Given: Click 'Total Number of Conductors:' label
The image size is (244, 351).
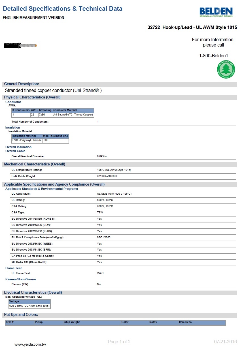Looking at the screenshot, I should coord(30,122).
